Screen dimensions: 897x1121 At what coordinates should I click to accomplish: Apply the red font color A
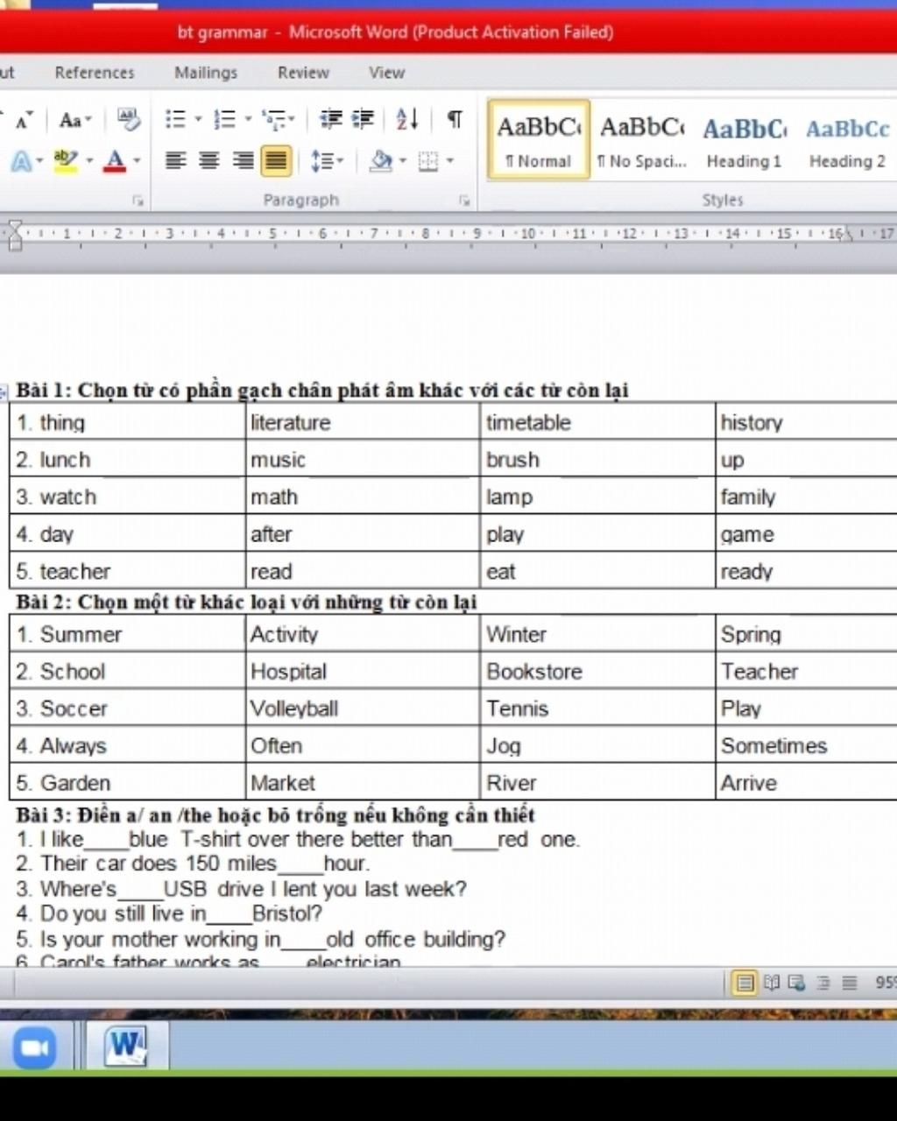(x=115, y=161)
